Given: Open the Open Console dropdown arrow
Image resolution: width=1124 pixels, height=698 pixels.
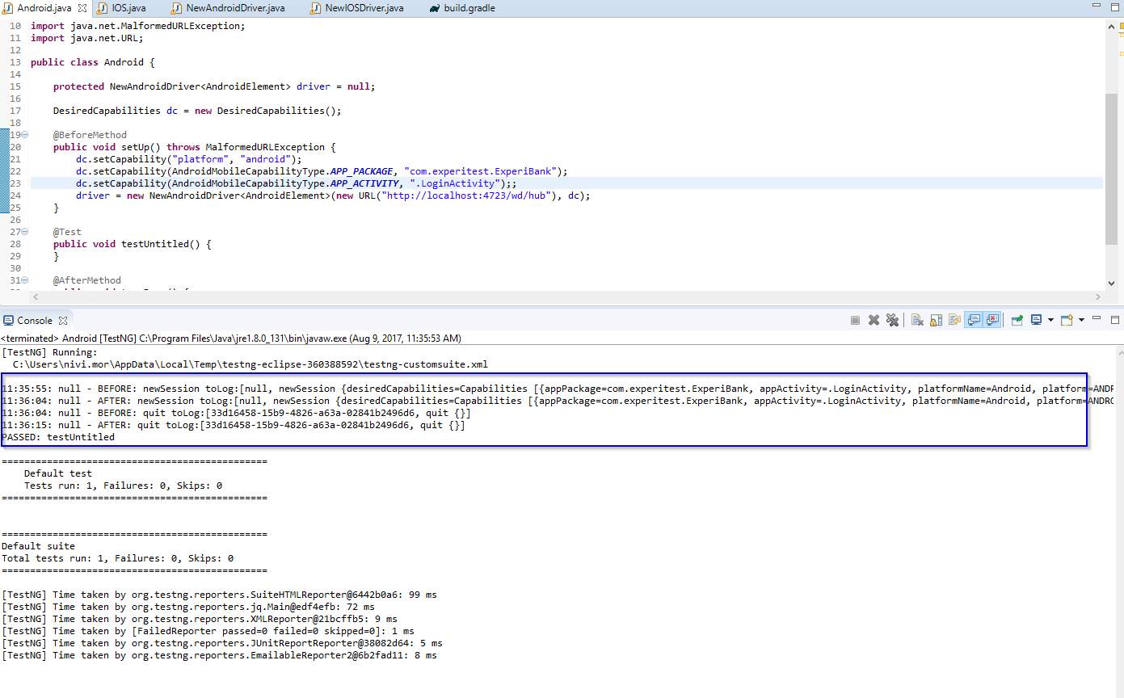Looking at the screenshot, I should click(x=1081, y=320).
